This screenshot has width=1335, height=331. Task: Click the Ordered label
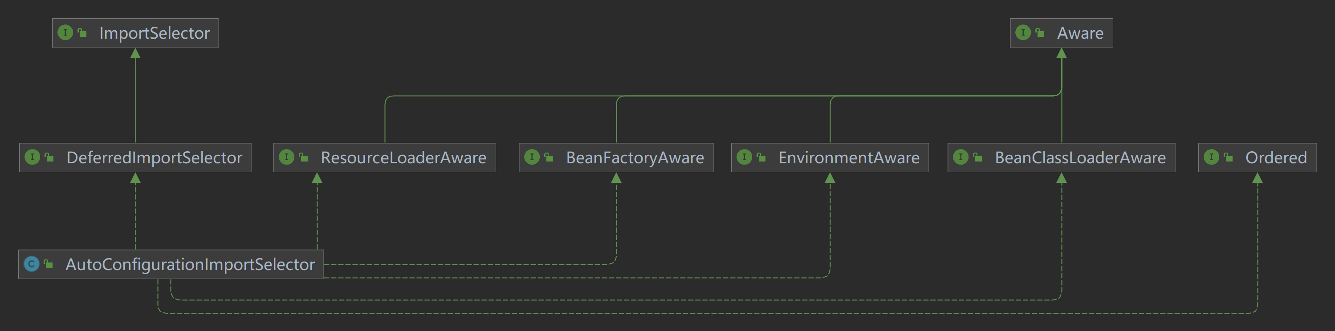coord(1276,157)
